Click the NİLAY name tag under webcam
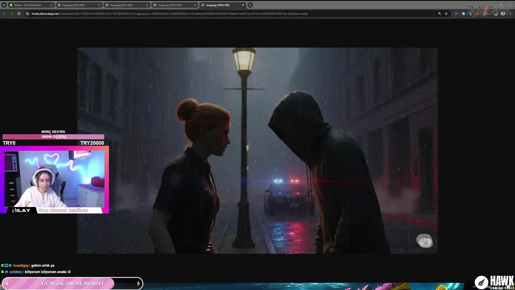 (x=21, y=210)
